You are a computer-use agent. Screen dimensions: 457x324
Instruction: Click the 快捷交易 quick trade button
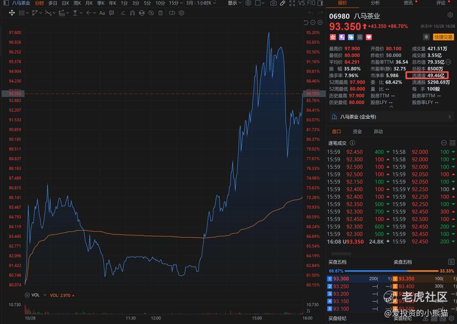point(443,37)
